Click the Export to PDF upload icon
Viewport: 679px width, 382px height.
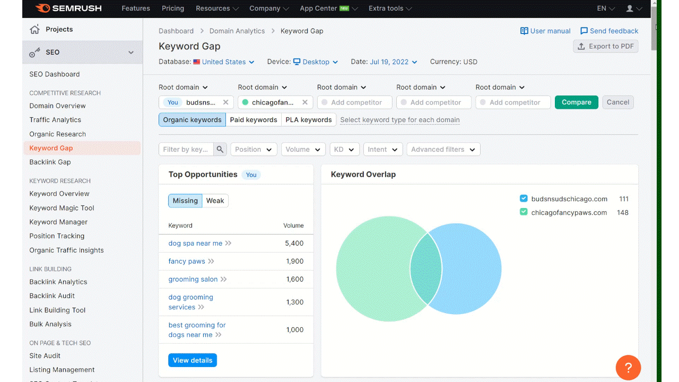pos(581,46)
